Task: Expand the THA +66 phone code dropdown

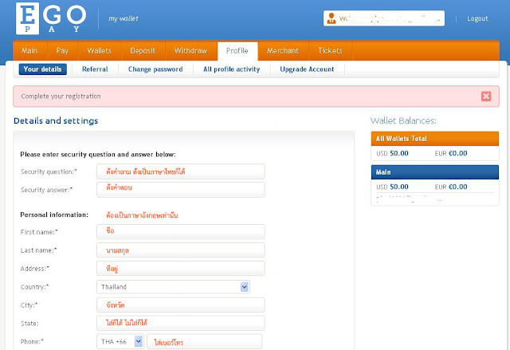Action: (120, 341)
